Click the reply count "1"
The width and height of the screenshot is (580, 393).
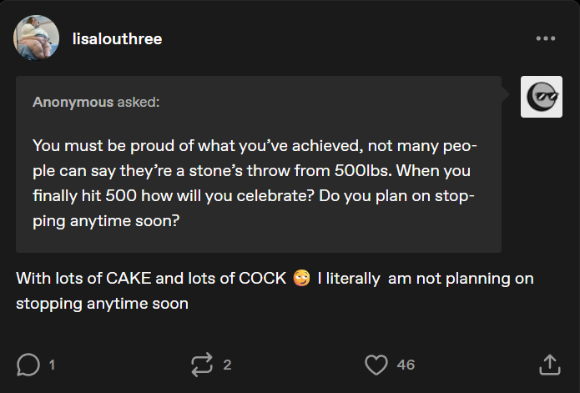tap(52, 365)
